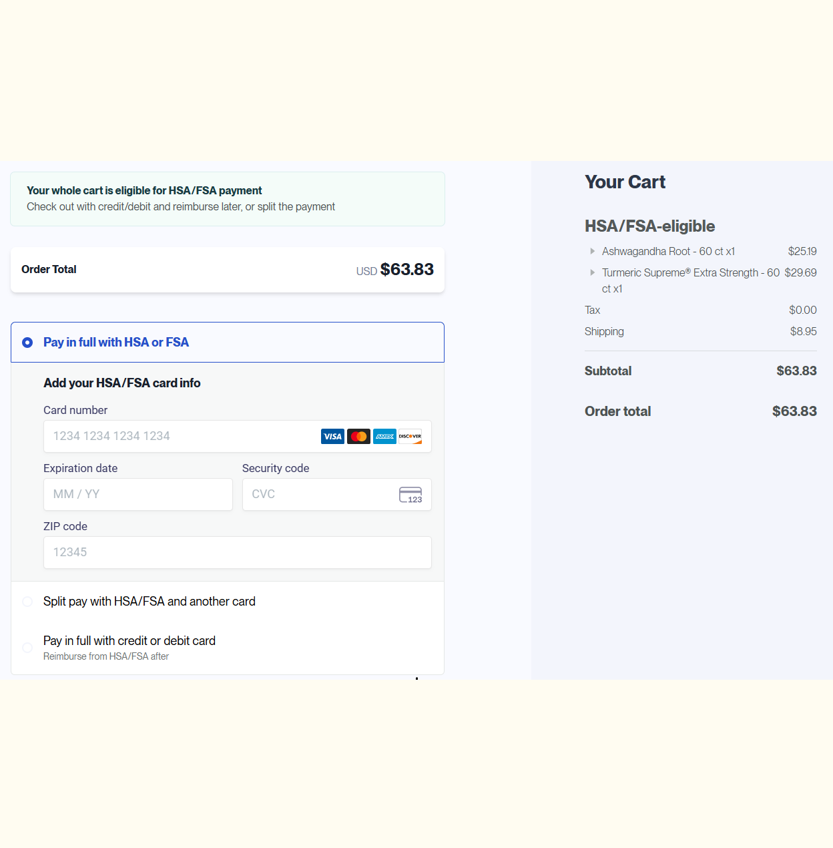The height and width of the screenshot is (848, 833).
Task: Click into the Security code CVC field
Action: point(320,495)
